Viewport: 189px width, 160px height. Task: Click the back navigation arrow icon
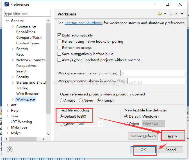[160, 14]
